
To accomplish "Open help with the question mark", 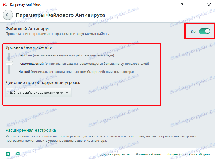I will (182, 5).
